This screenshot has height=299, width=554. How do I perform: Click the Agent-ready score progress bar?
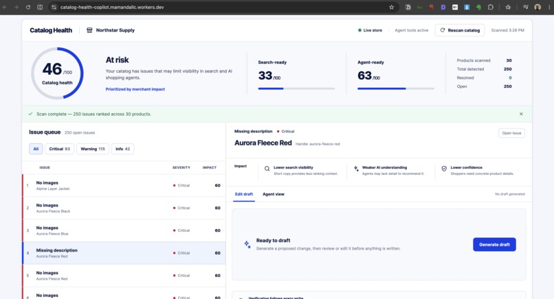click(x=396, y=88)
